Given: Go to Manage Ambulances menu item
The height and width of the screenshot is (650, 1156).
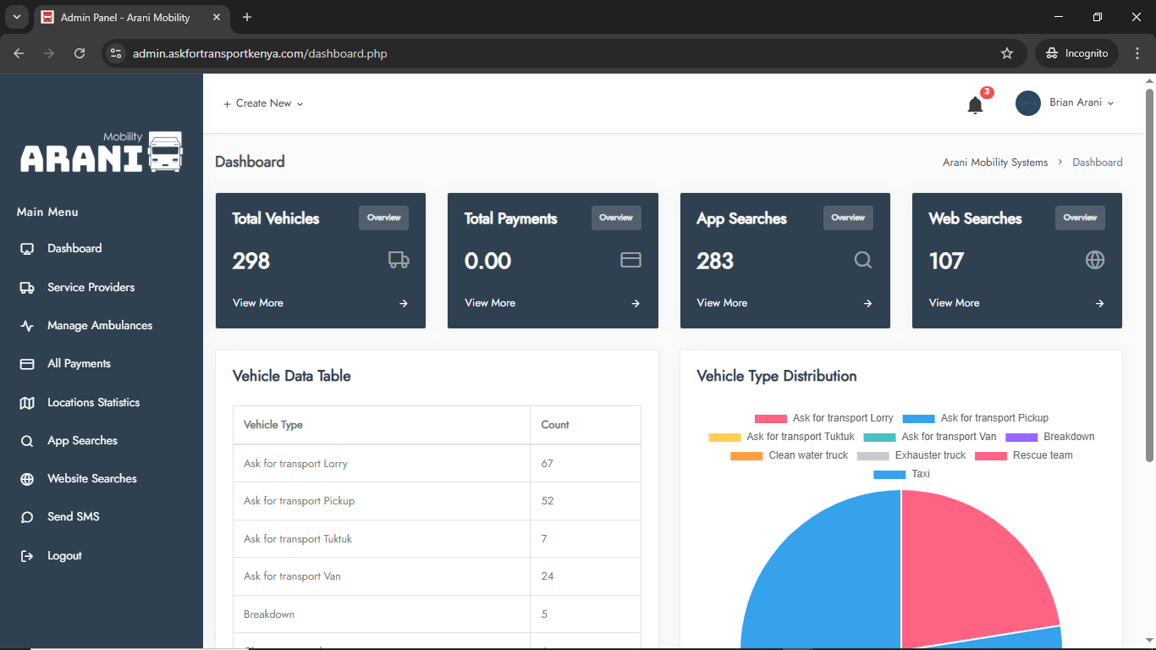Looking at the screenshot, I should click(99, 325).
